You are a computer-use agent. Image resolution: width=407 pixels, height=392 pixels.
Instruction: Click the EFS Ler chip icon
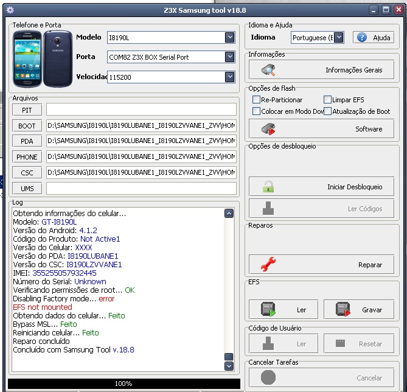tap(268, 309)
